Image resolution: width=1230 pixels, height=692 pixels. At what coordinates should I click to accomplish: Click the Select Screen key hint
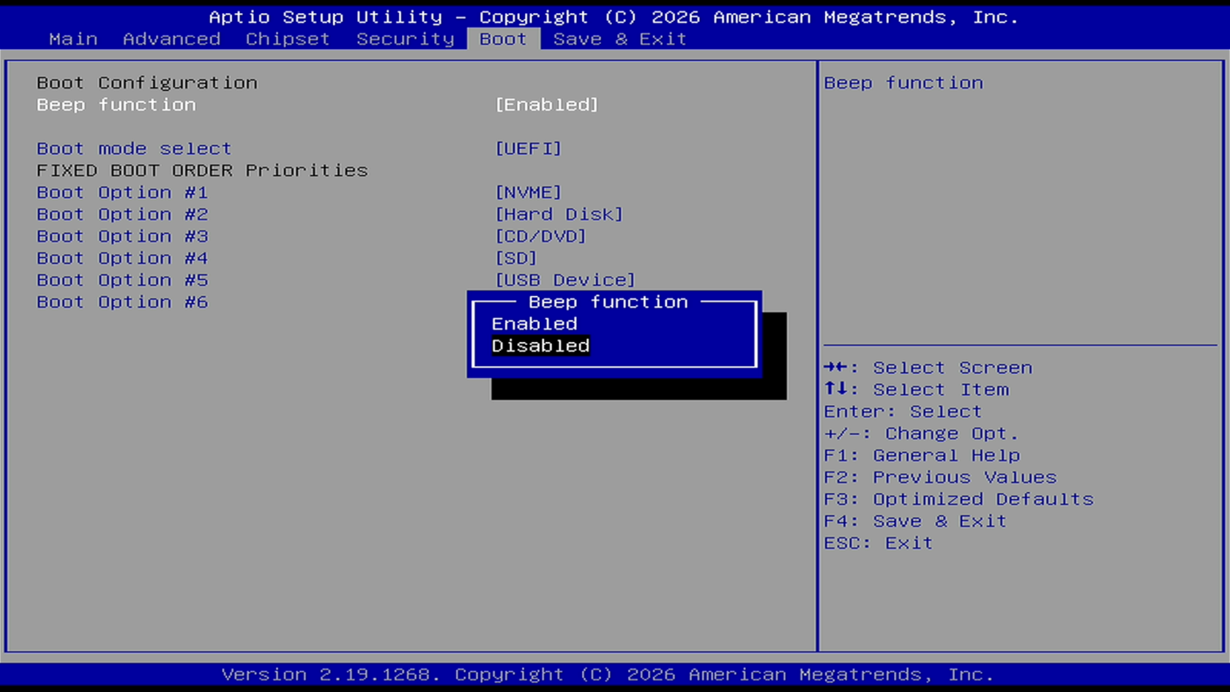(928, 368)
